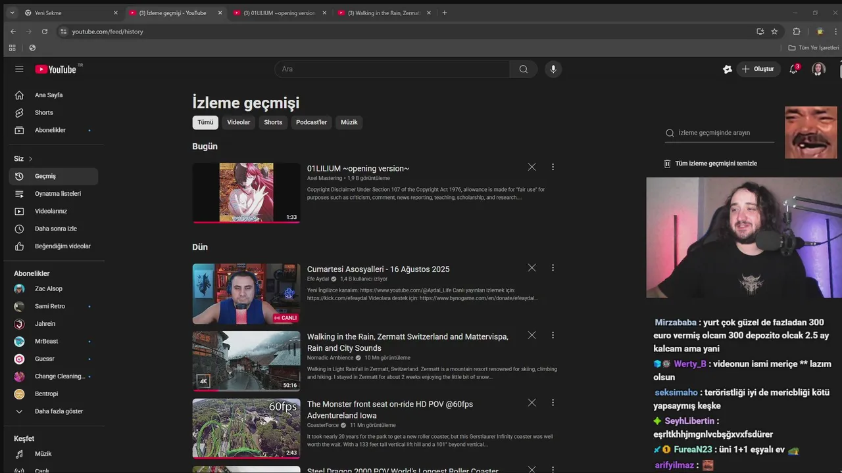
Task: Open the Cumartesi Asosyalleri live thumbnail
Action: coord(246,294)
